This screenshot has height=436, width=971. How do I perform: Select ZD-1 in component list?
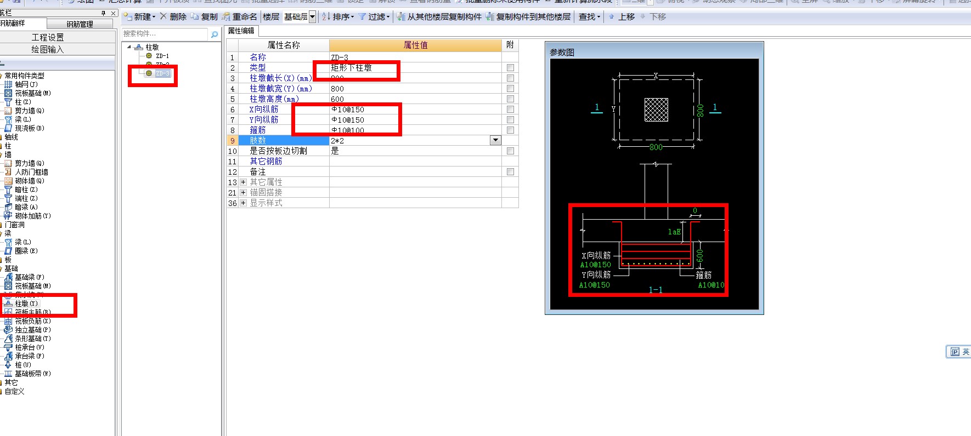162,56
